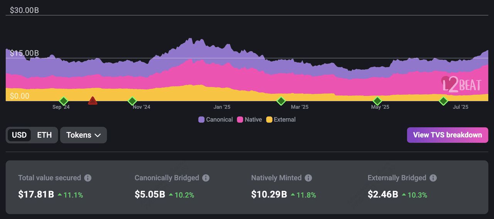The image size is (494, 219).
Task: Click the green diamond marker before Jul '25
Action: coord(443,101)
